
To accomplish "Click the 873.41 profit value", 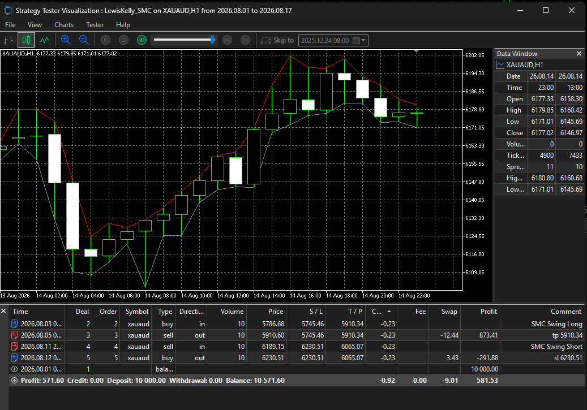I will (489, 335).
